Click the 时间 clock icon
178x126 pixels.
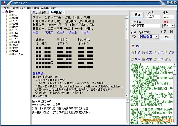[133, 37]
